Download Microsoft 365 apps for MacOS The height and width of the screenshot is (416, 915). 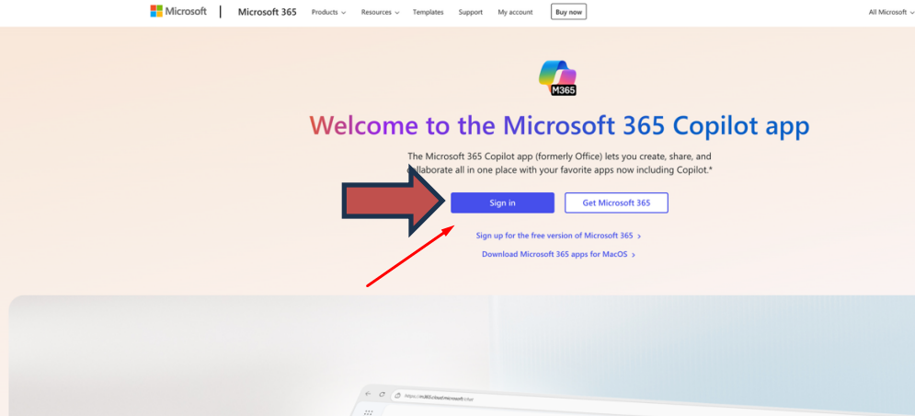pyautogui.click(x=558, y=255)
